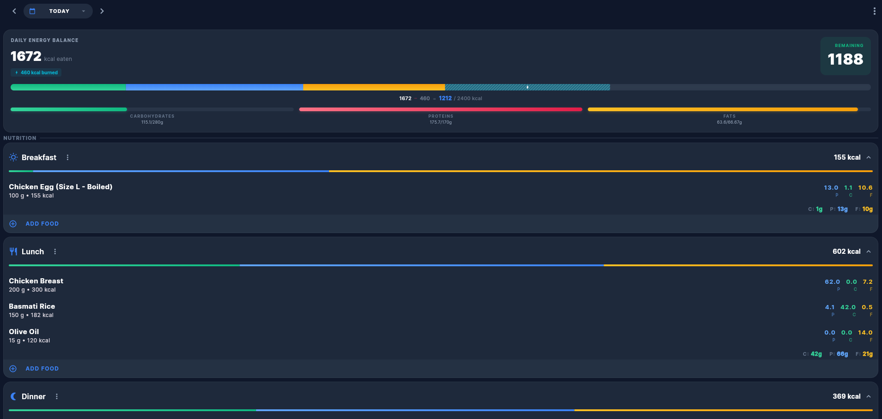
Task: Click ADD FOOD under Lunch
Action: [x=42, y=368]
